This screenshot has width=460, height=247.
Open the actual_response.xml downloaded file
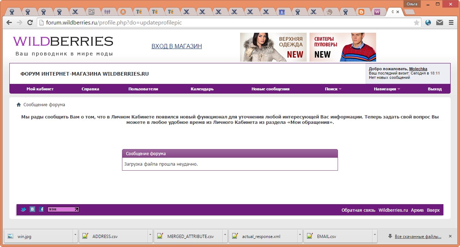[x=263, y=237]
